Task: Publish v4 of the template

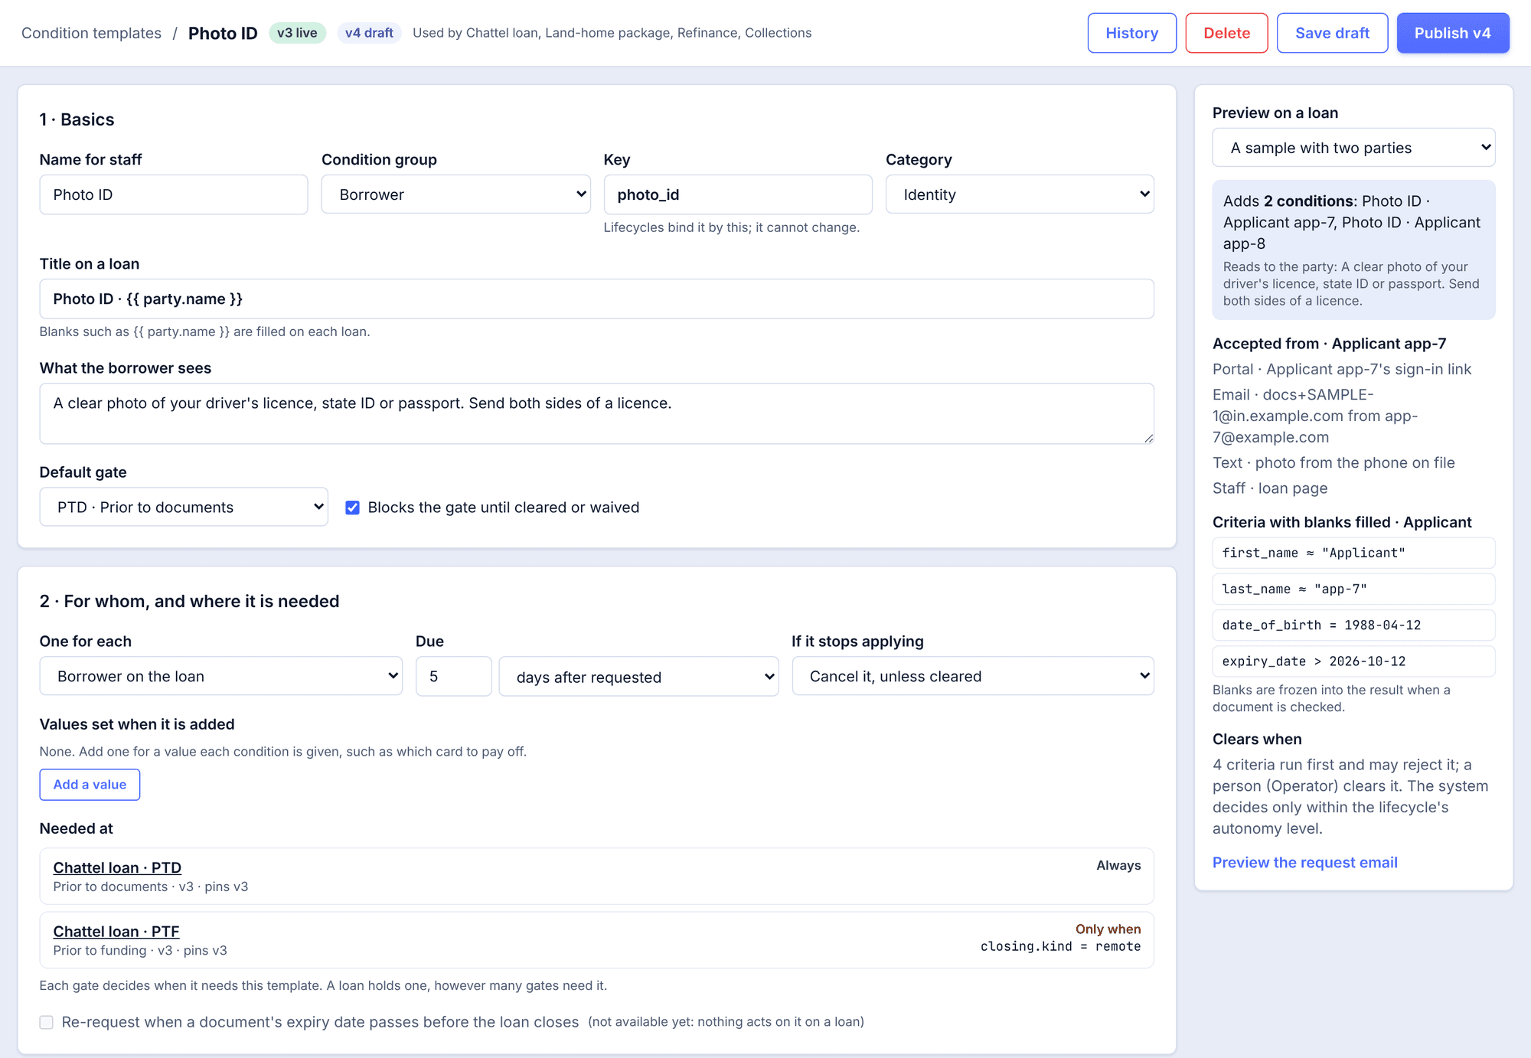Action: coord(1452,33)
